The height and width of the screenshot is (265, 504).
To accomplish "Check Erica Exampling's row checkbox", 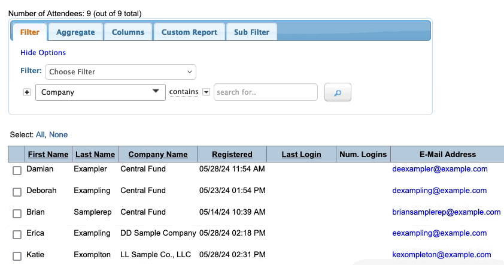I will (17, 234).
